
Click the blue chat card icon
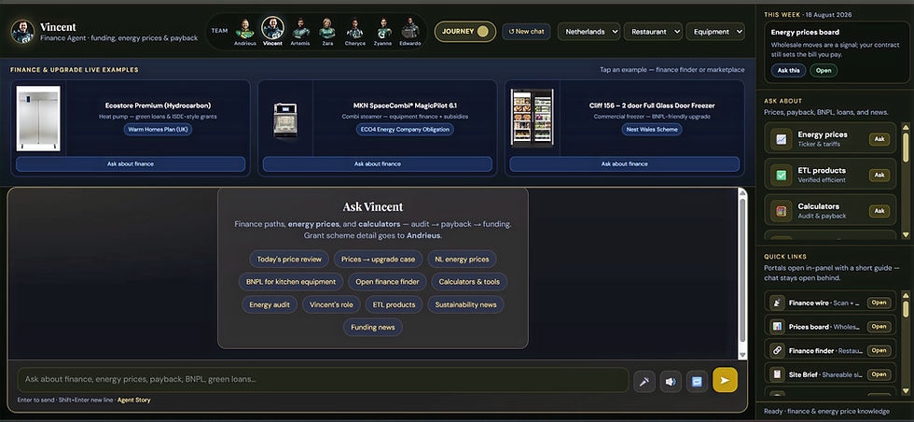click(698, 381)
